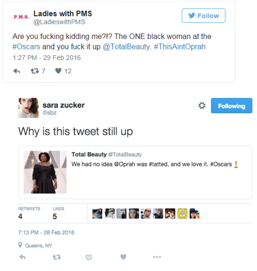The width and height of the screenshot is (257, 271).
Task: Show the Likes count list
Action: coord(58,213)
